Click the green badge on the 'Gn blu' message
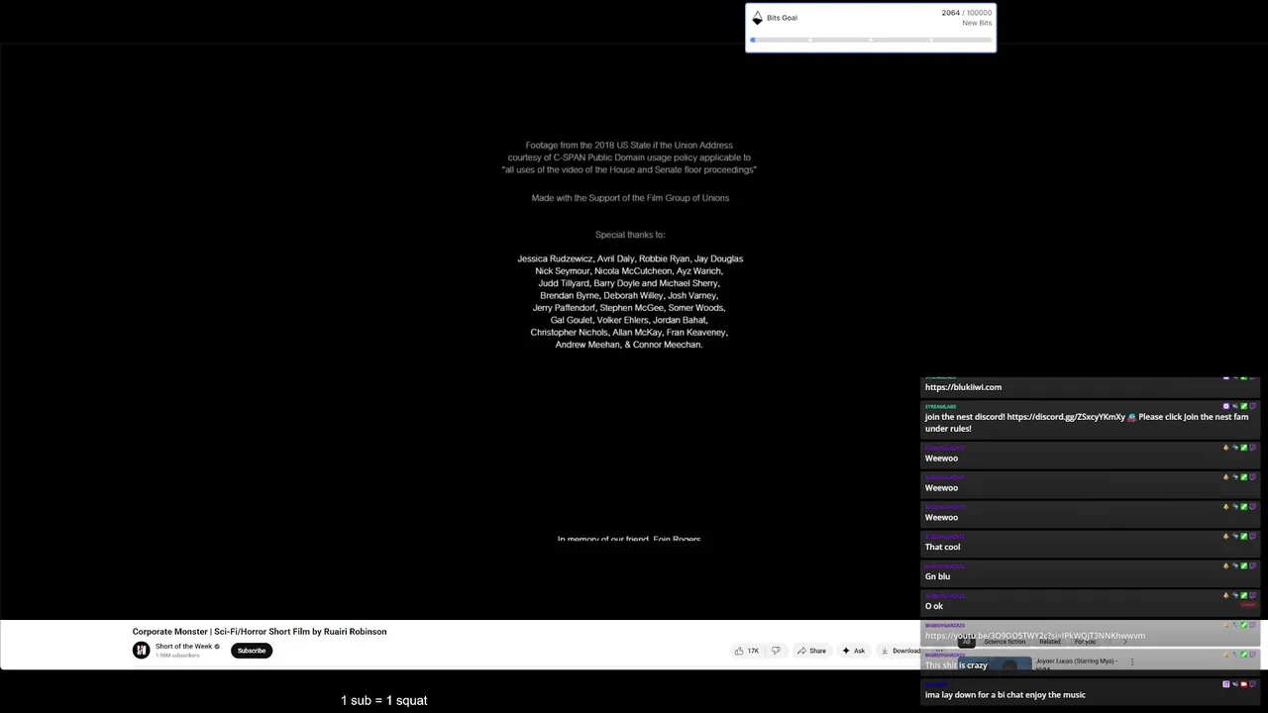The width and height of the screenshot is (1268, 713). tap(1244, 566)
